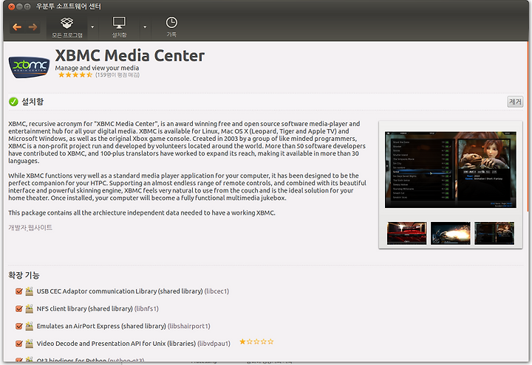
Task: Open the 159 ratings review link
Action: point(117,74)
